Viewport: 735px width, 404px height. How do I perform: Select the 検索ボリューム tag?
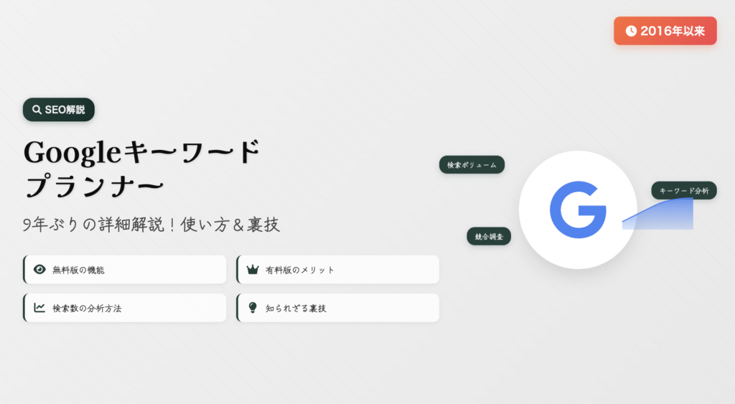(472, 165)
